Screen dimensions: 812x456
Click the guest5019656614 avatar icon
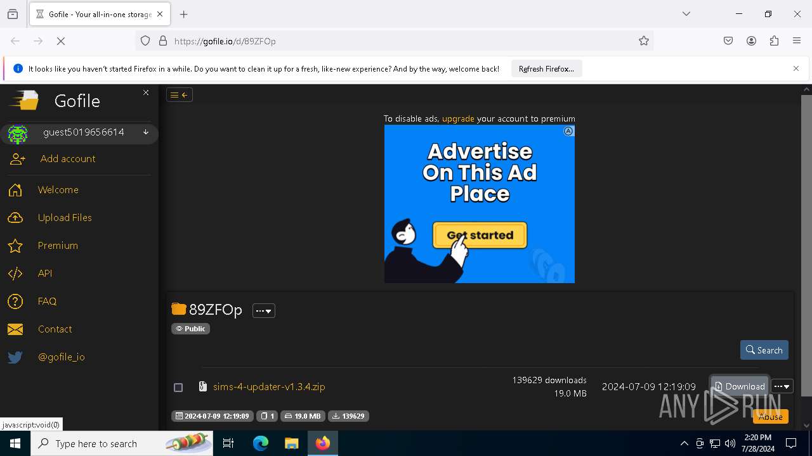[x=17, y=134]
